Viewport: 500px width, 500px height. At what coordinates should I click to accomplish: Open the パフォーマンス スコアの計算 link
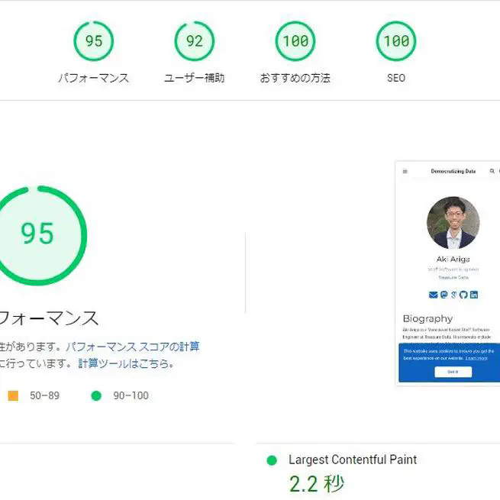pyautogui.click(x=133, y=347)
